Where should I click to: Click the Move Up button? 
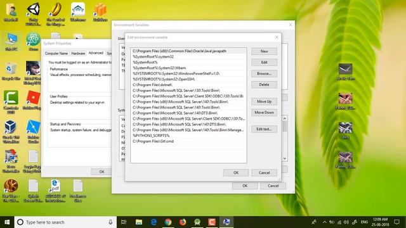click(264, 101)
